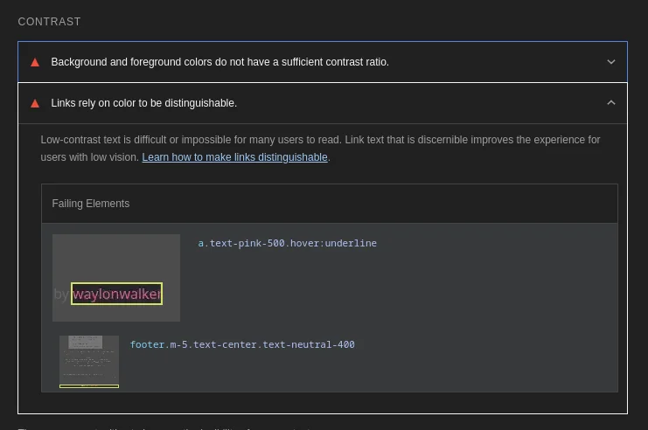
Task: Click the 'Background and foreground colors' audit title
Action: click(x=219, y=62)
